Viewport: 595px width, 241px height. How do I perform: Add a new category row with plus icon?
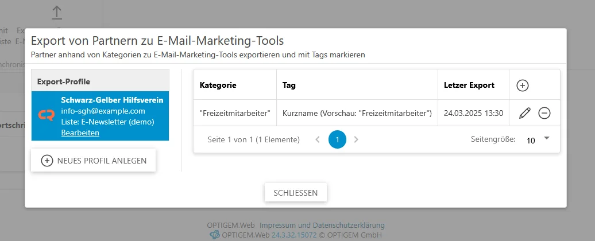[523, 85]
